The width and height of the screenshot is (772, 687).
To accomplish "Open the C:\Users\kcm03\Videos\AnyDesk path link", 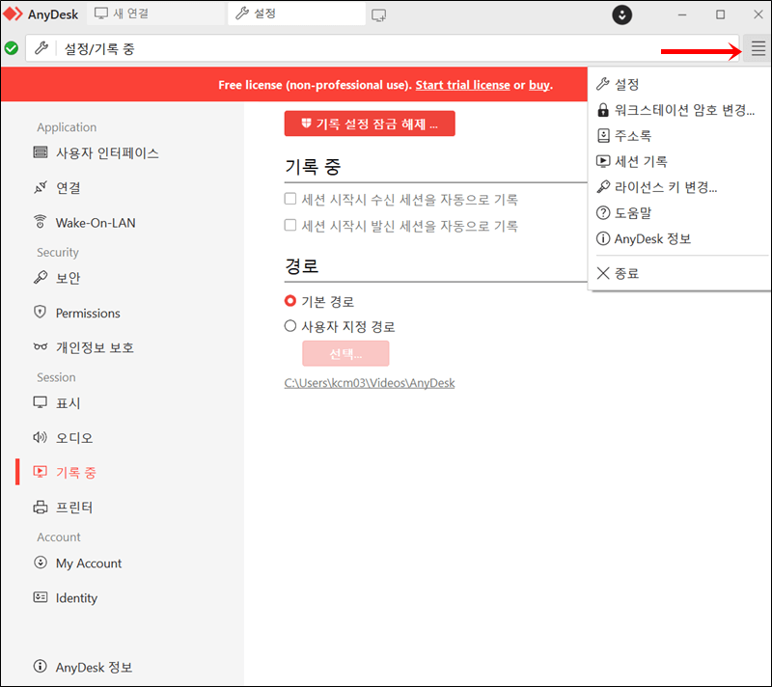I will tap(370, 383).
